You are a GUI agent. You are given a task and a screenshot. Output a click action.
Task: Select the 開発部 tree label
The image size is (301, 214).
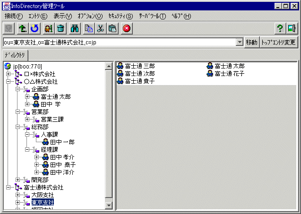click(x=40, y=180)
